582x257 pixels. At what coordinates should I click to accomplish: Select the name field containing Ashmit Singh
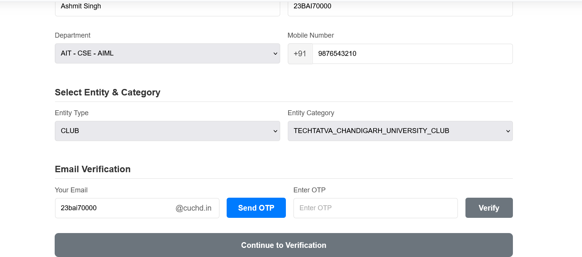click(x=167, y=6)
